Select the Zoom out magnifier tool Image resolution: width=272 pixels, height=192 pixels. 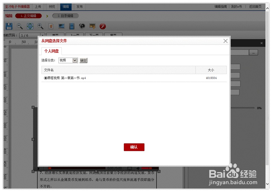coord(19,26)
